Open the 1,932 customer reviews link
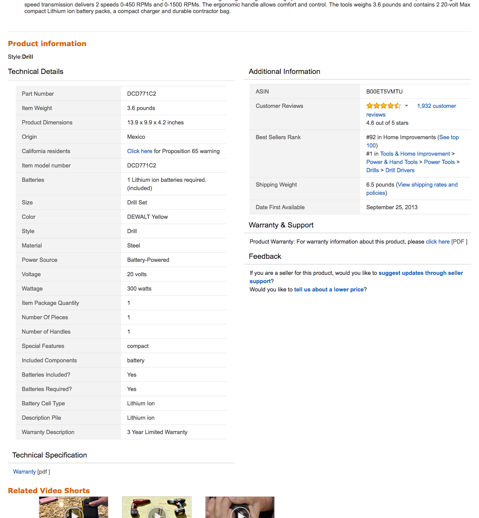The image size is (479, 518). [436, 106]
